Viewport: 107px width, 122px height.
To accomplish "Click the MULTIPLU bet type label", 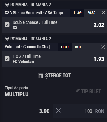I will tap(17, 94).
